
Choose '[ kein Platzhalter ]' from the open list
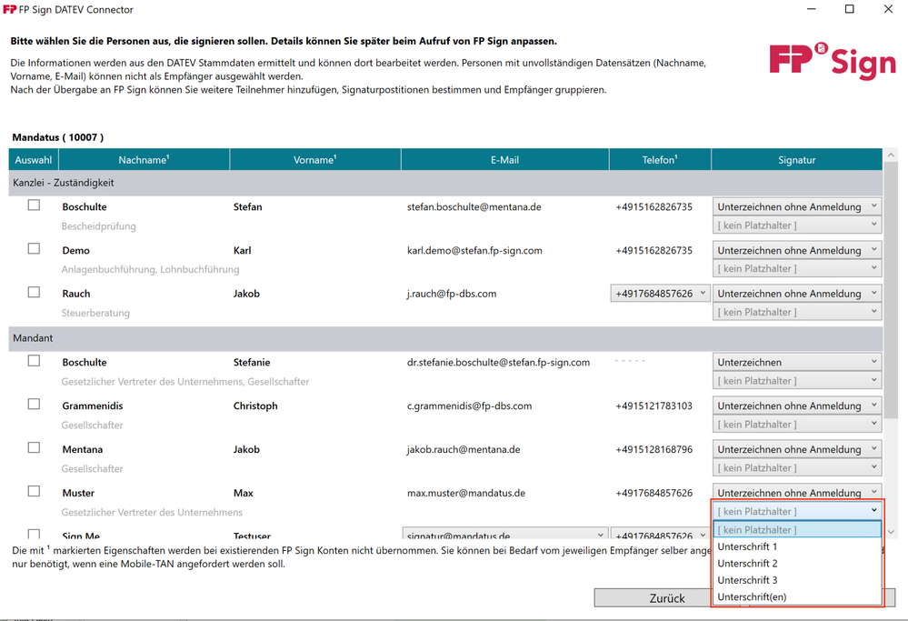click(x=797, y=529)
